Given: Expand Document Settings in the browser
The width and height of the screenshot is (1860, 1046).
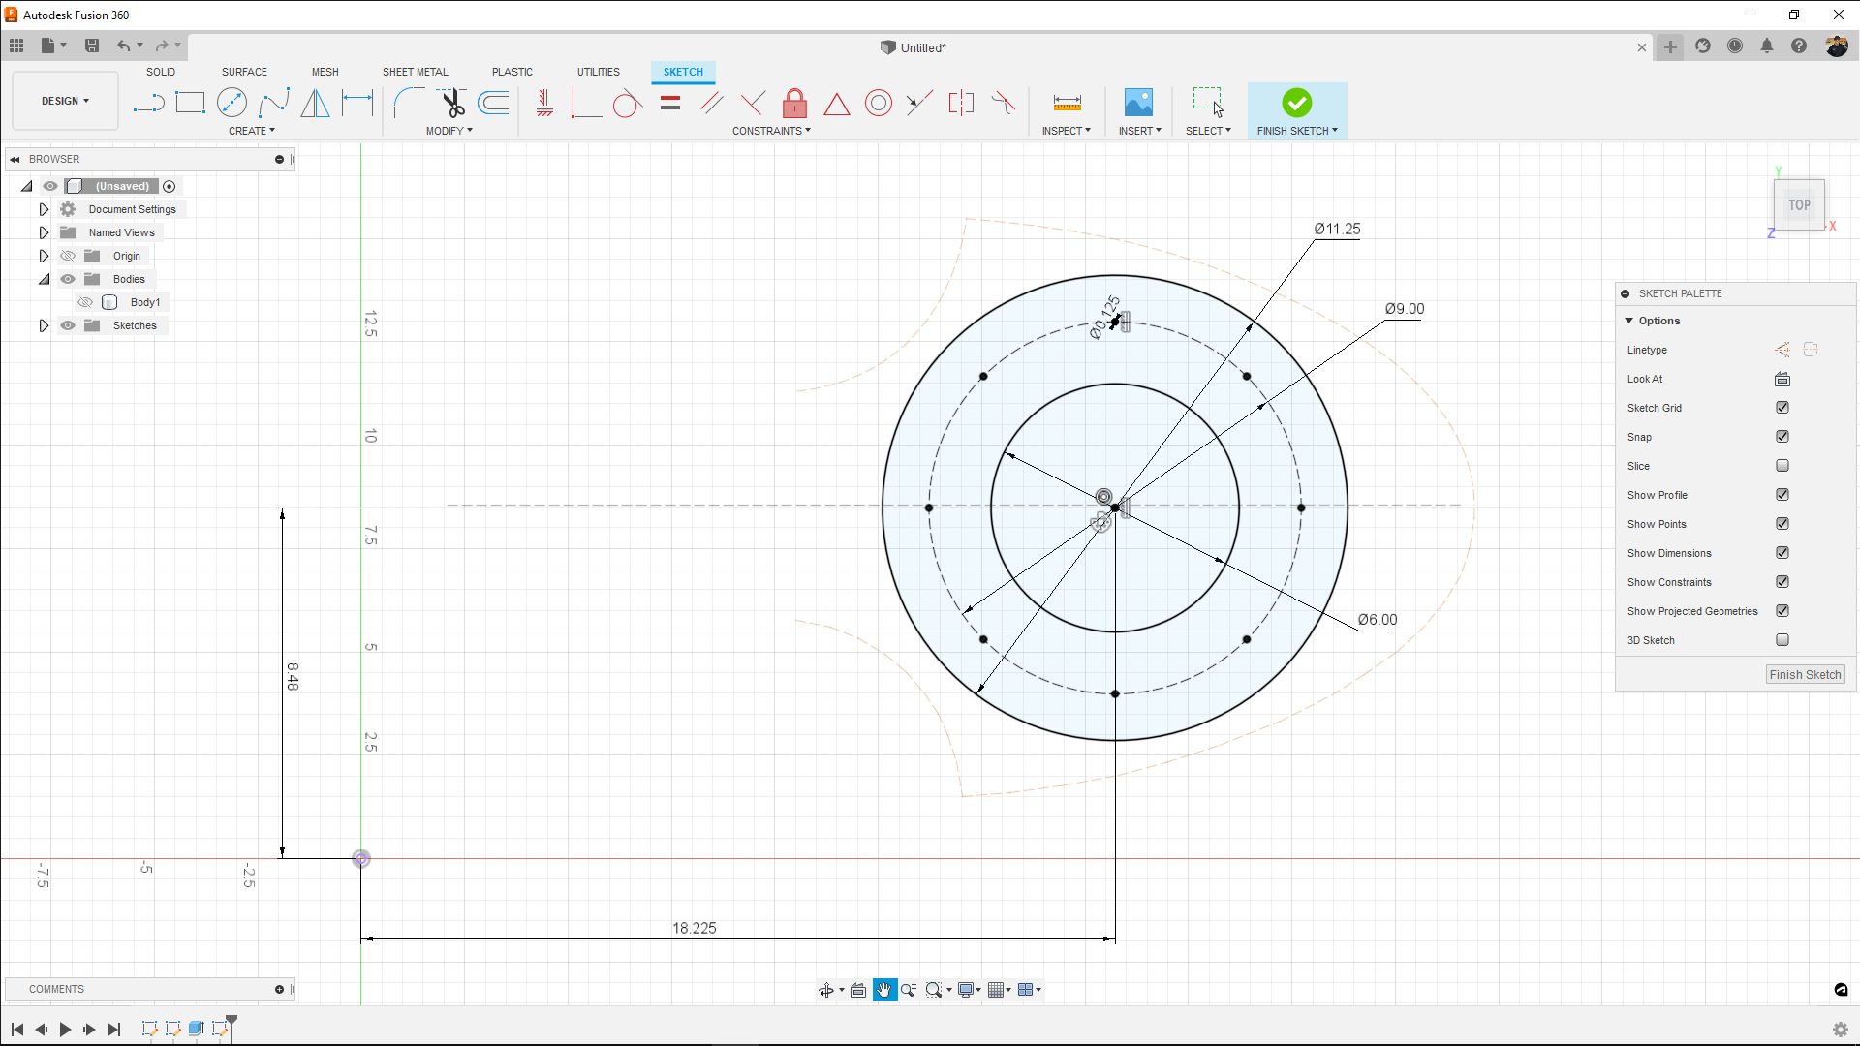Looking at the screenshot, I should [44, 208].
